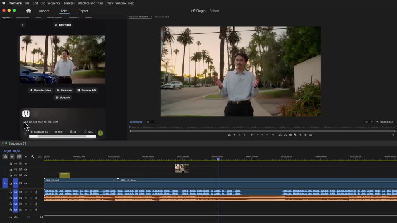Image resolution: width=397 pixels, height=223 pixels.
Task: Toggle lock on video track V2
Action: (x=10, y=175)
